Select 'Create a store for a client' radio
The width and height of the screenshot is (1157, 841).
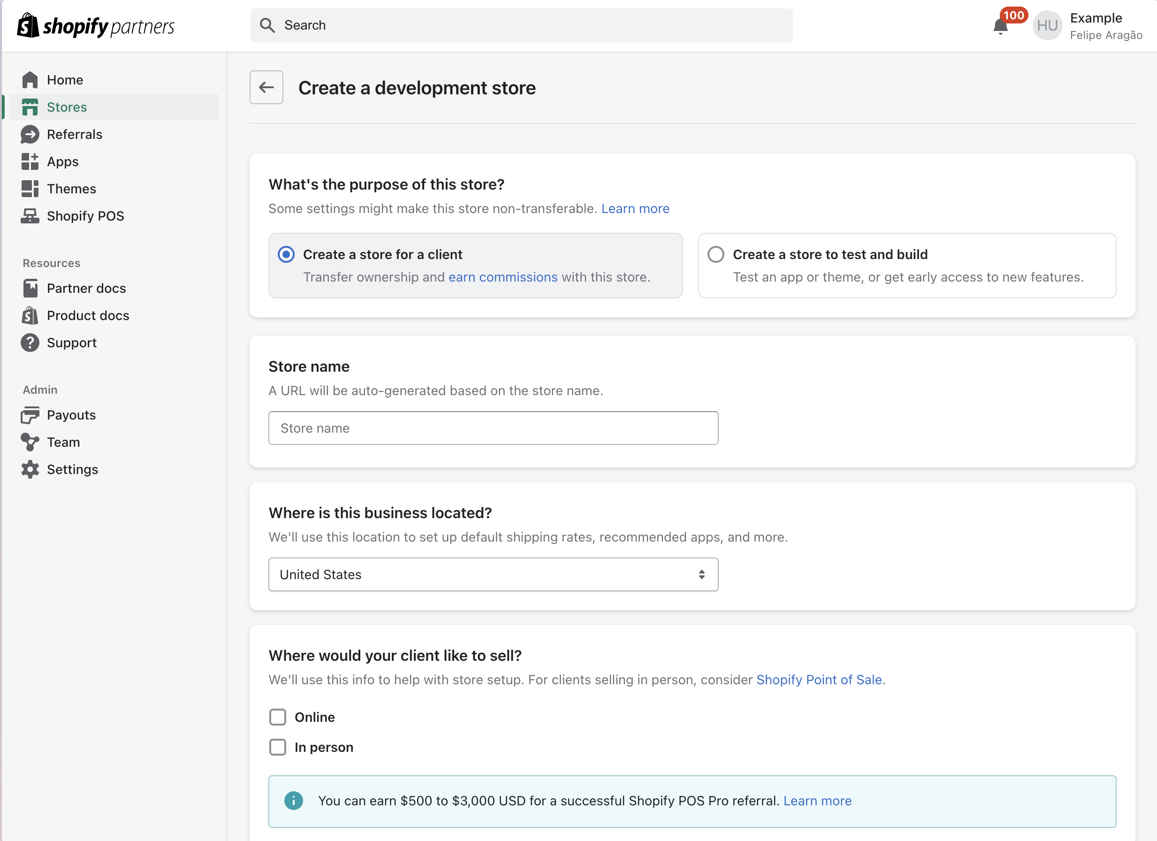[286, 254]
